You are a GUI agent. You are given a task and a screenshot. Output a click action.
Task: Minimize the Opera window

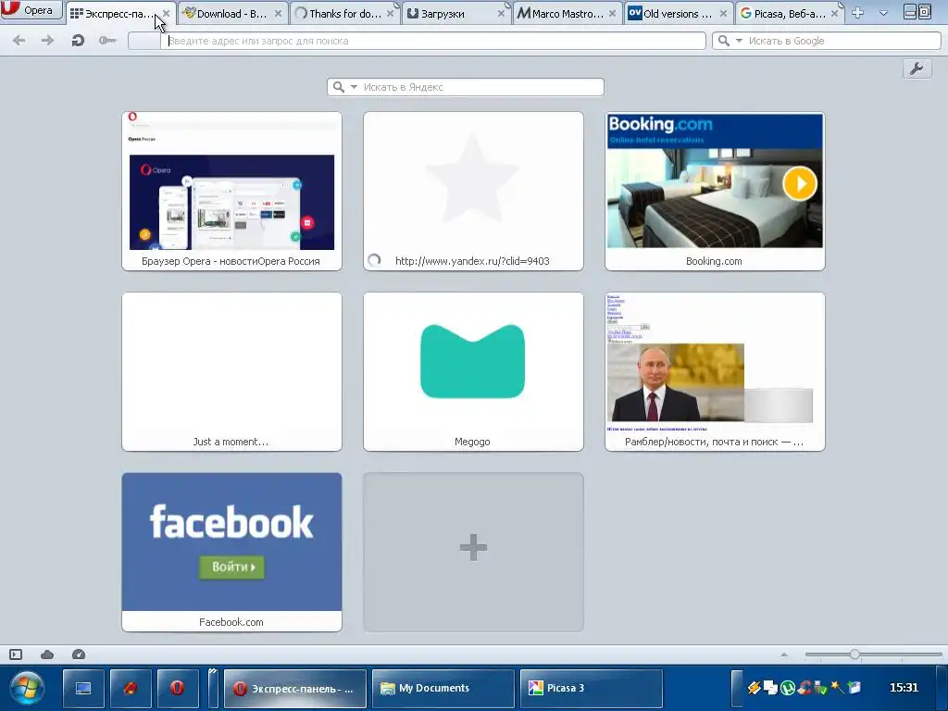(910, 11)
